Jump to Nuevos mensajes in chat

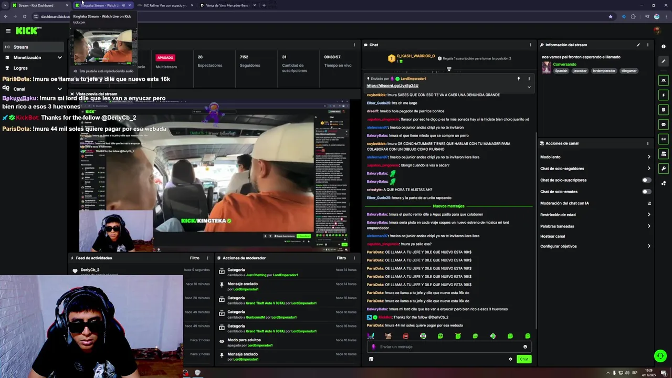[x=448, y=206]
